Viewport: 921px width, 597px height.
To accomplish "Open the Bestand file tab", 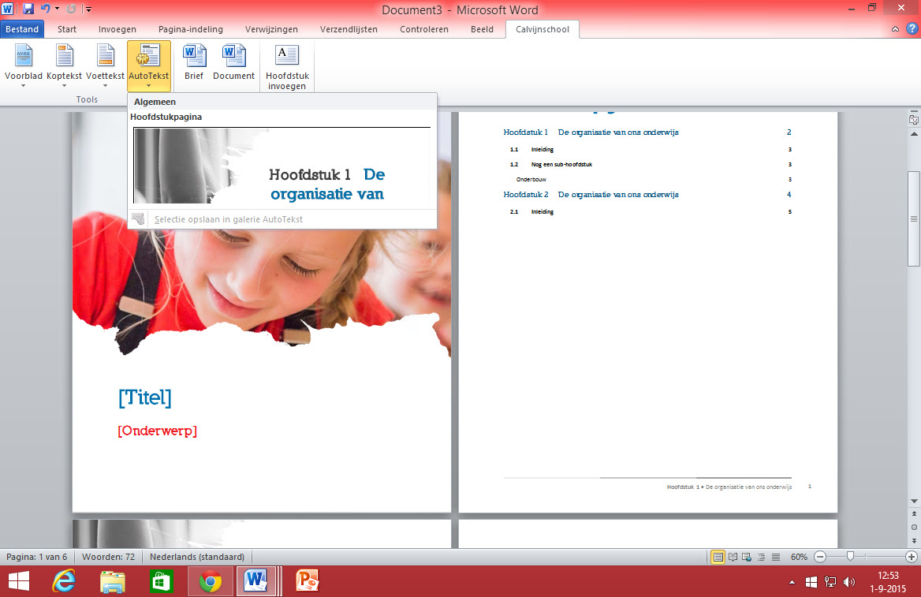I will tap(22, 29).
